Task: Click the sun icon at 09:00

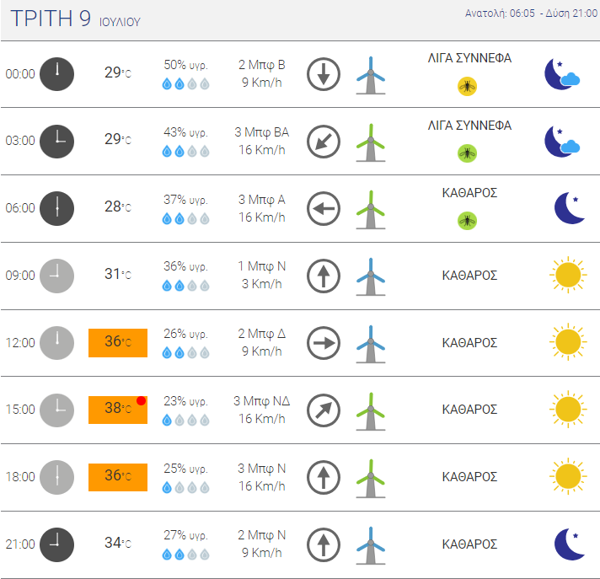Action: pos(568,275)
